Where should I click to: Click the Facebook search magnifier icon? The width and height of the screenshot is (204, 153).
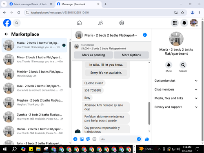17,23
